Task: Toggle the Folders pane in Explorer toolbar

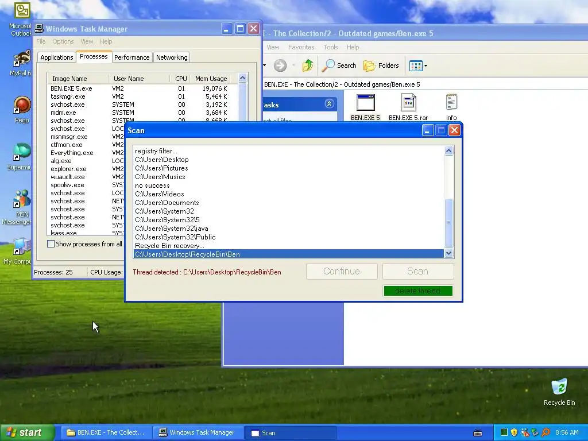Action: point(381,65)
